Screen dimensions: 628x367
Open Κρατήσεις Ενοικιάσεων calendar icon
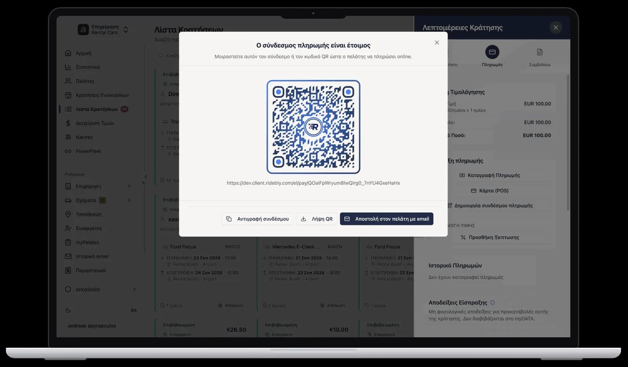[x=68, y=95]
